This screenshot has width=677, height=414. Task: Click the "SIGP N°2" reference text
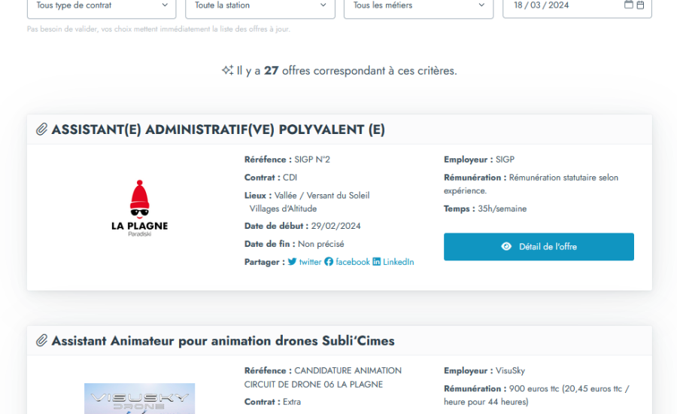pos(312,160)
